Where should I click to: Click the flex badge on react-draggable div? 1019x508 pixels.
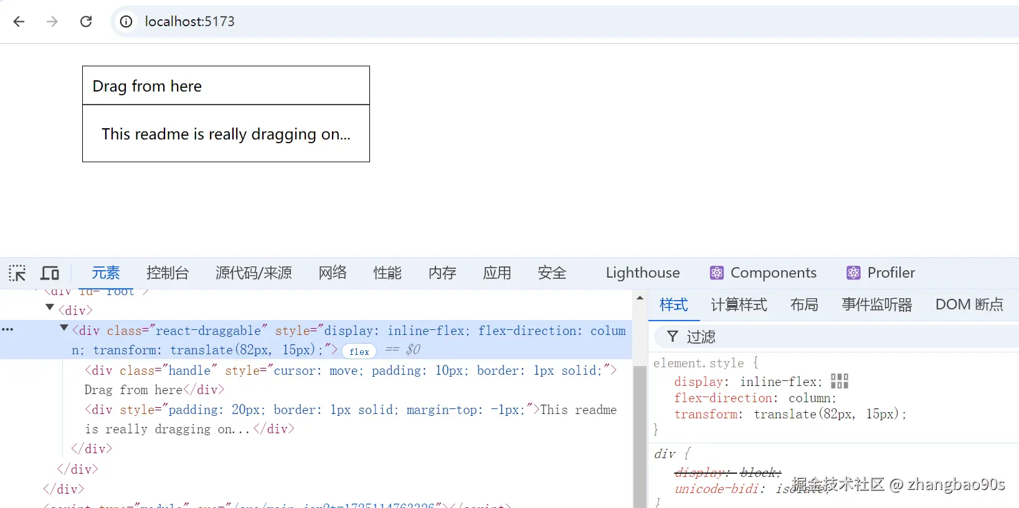click(x=359, y=352)
